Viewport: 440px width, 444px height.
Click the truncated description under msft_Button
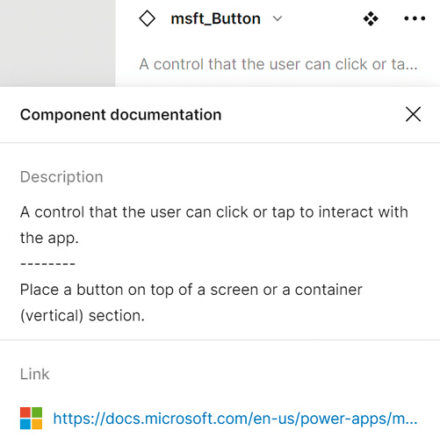[x=278, y=64]
